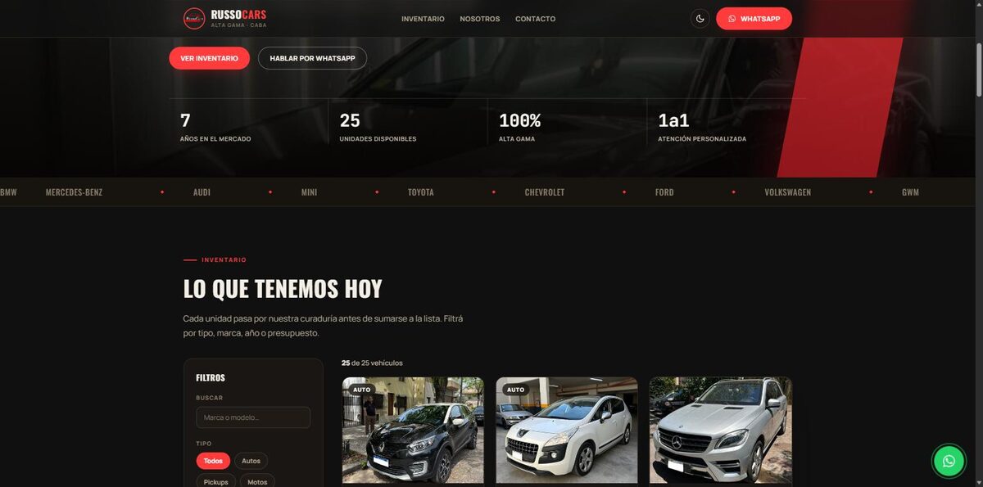
Task: Open the floating green WhatsApp chat icon
Action: 949,461
